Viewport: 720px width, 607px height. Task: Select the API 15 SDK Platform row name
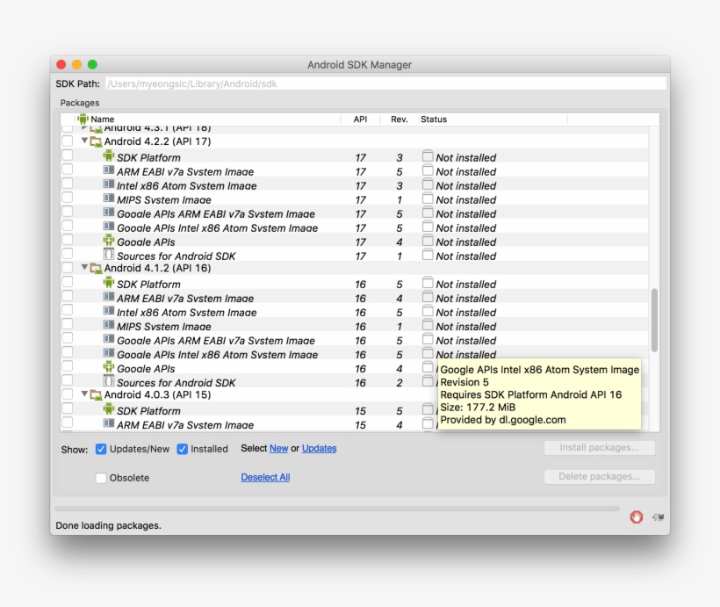click(148, 411)
